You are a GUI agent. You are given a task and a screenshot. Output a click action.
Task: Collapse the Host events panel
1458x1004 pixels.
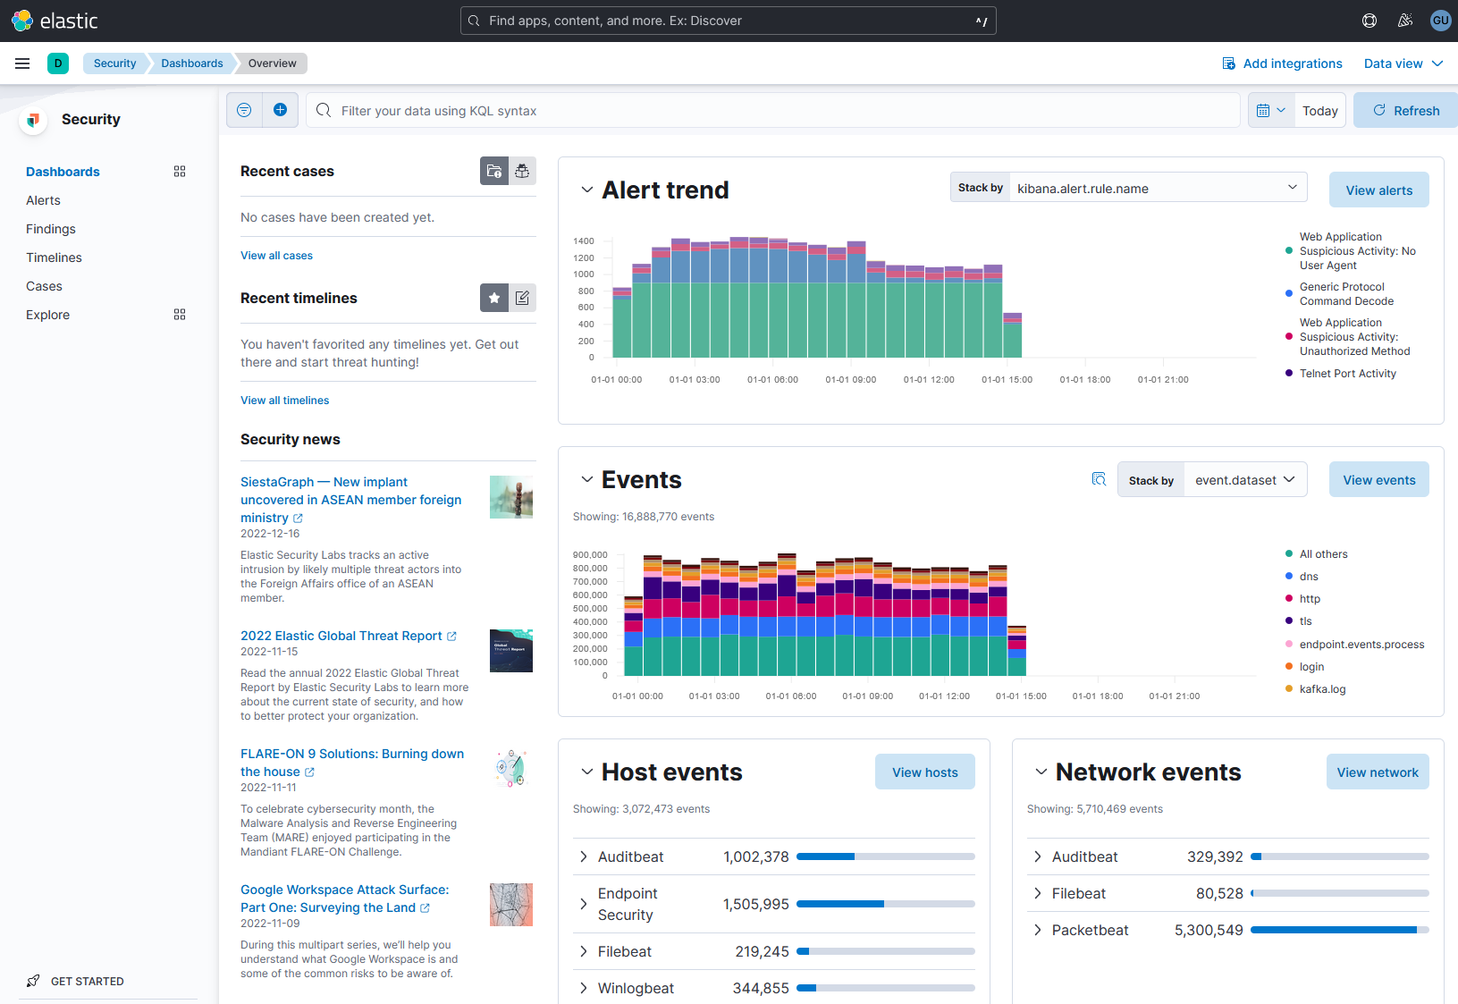coord(586,772)
